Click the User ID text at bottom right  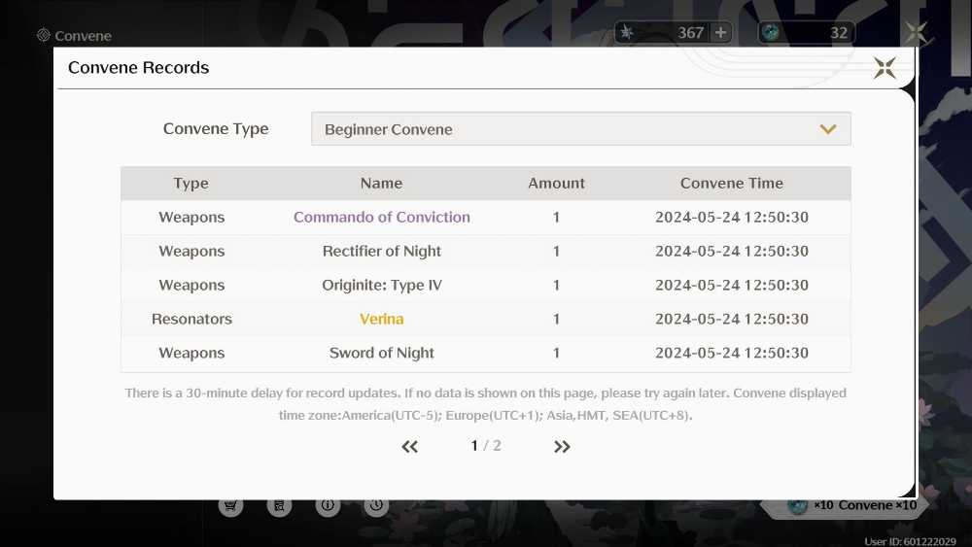[911, 541]
